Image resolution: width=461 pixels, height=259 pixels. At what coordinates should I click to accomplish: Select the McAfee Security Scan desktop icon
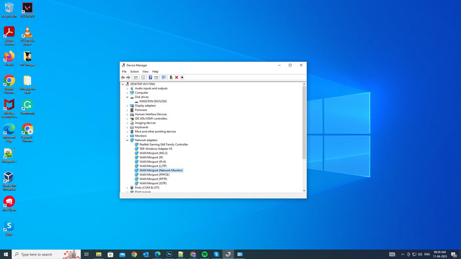pos(9,108)
